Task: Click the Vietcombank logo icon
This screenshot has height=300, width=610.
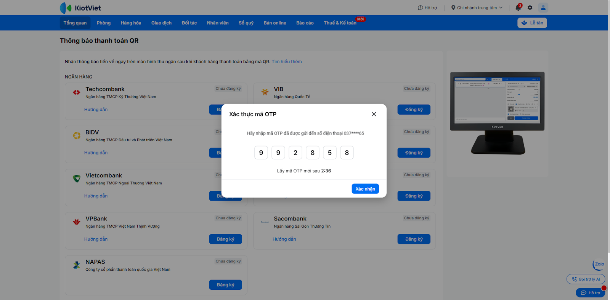Action: point(77,179)
